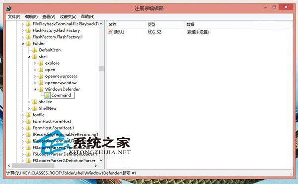Close the Registry Editor window
The width and height of the screenshot is (298, 184).
pyautogui.click(x=286, y=7)
